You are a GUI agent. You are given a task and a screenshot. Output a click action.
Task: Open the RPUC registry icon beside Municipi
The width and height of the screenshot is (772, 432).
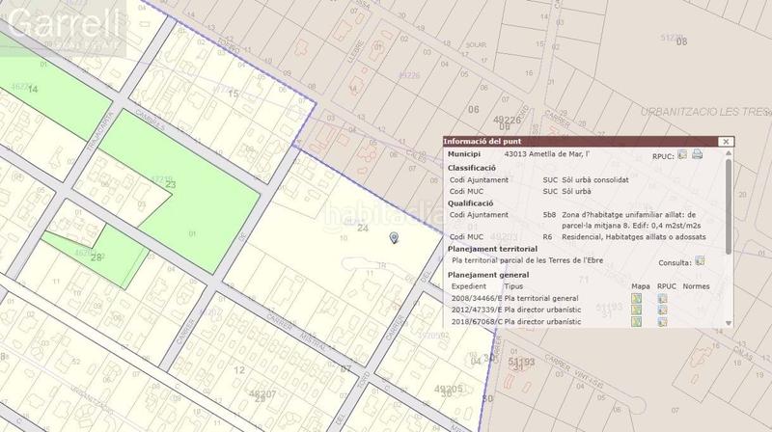[x=682, y=154]
